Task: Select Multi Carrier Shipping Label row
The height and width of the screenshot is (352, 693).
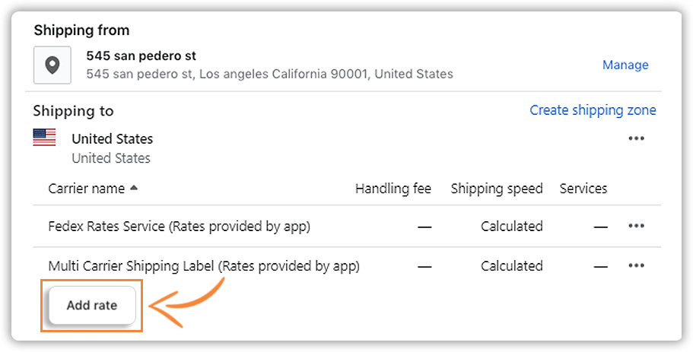Action: pyautogui.click(x=347, y=266)
